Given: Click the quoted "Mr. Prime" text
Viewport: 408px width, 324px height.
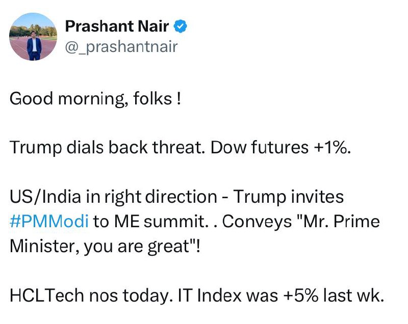Looking at the screenshot, I should tap(336, 222).
